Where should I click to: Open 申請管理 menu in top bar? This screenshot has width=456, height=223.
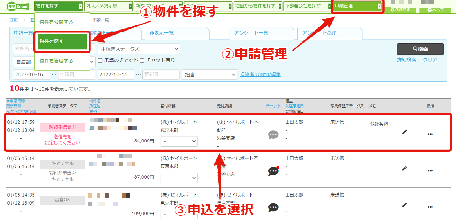click(x=357, y=6)
